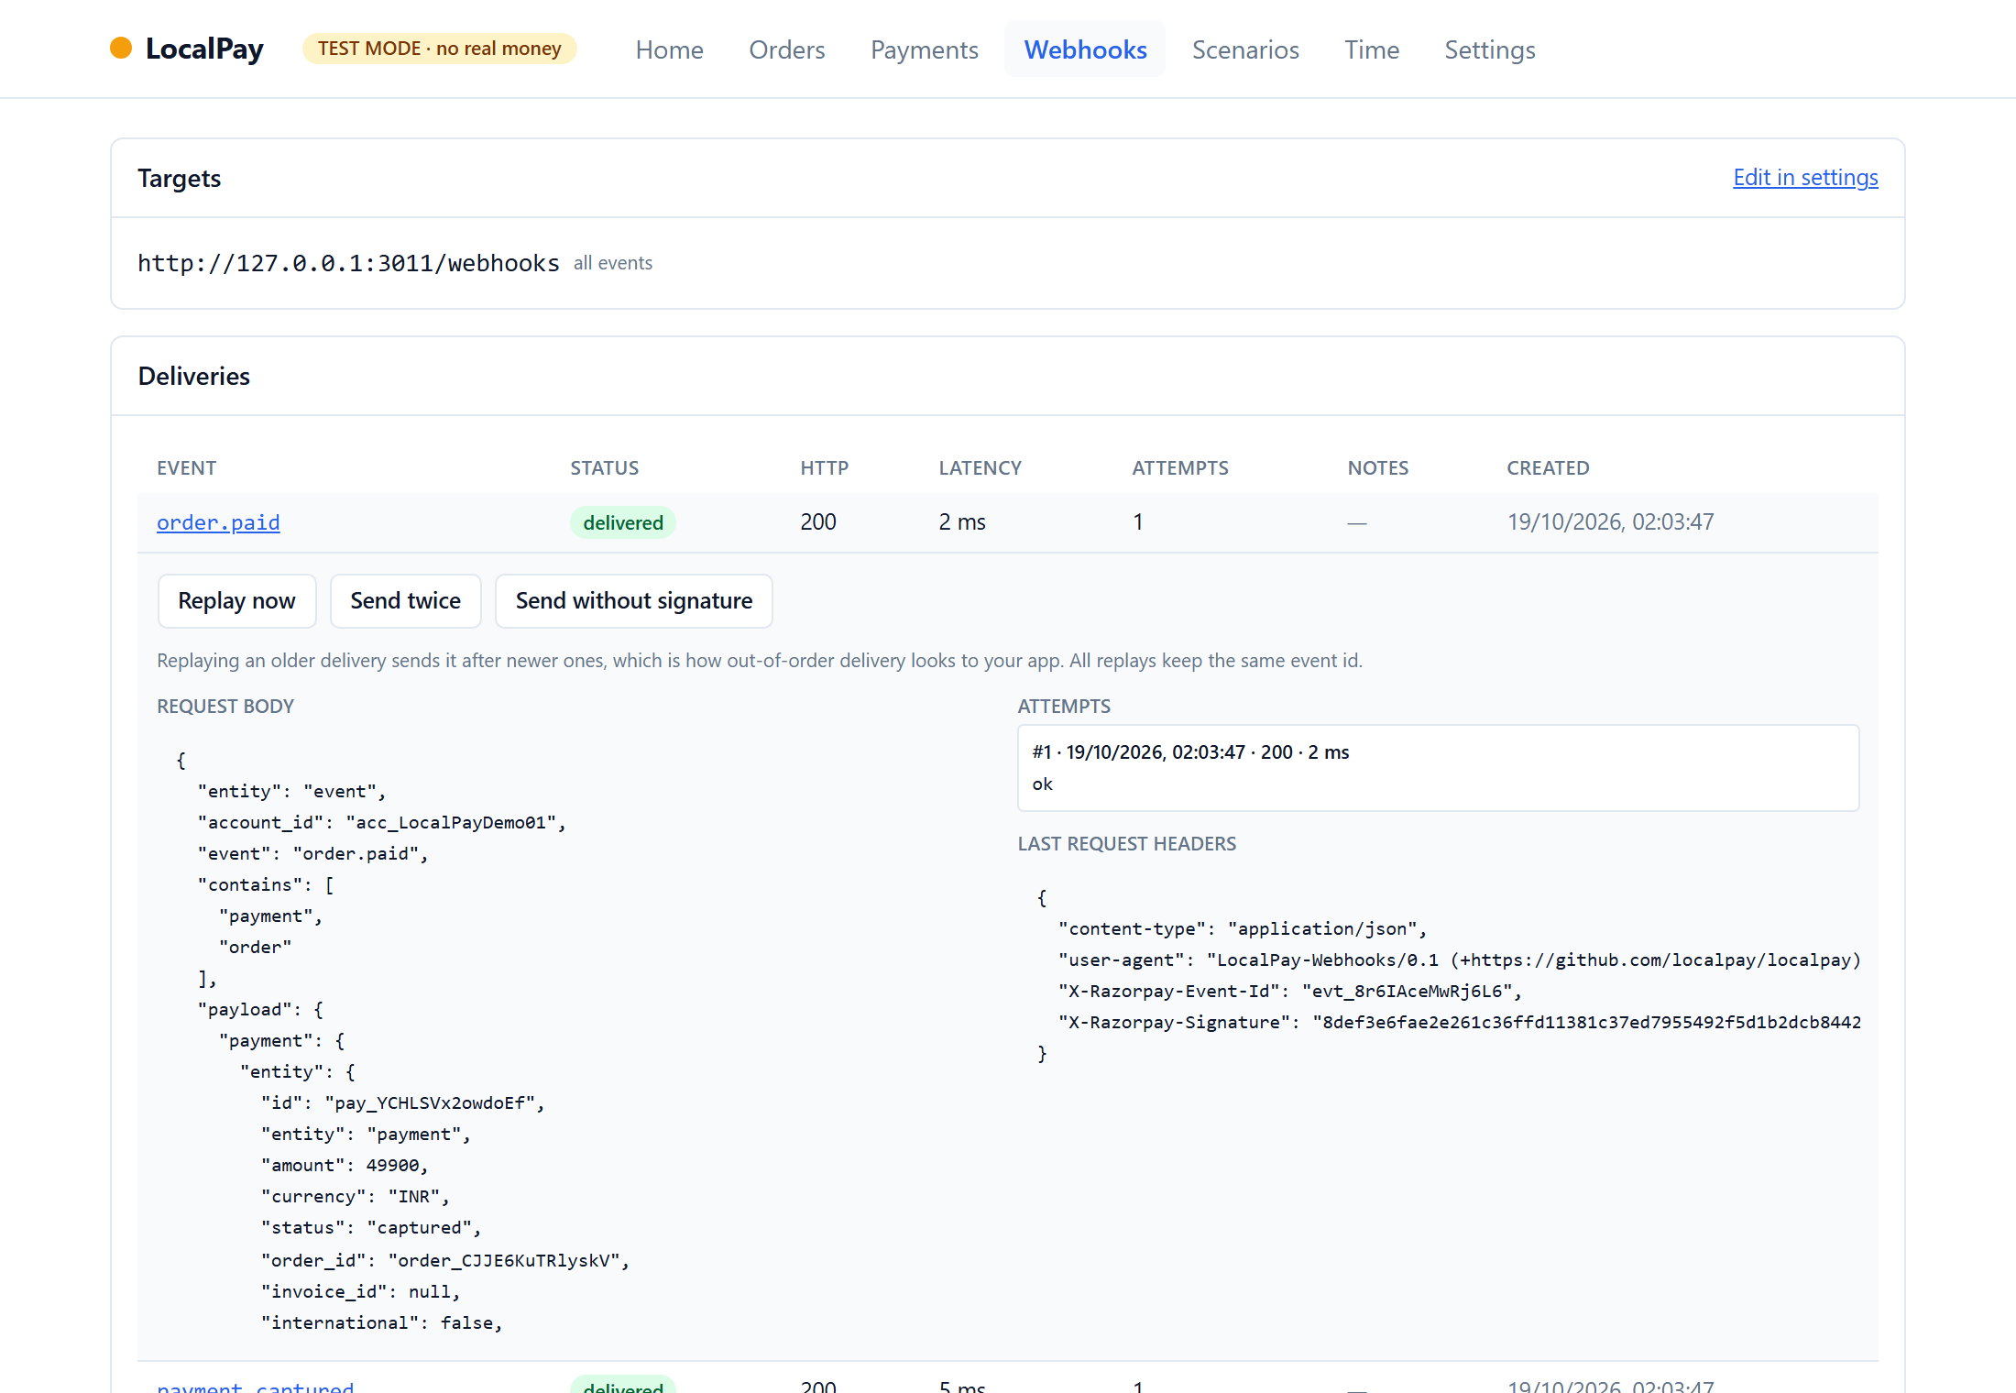Click the X-Razorpay-Event-Id header line
This screenshot has width=2016, height=1393.
point(1290,992)
